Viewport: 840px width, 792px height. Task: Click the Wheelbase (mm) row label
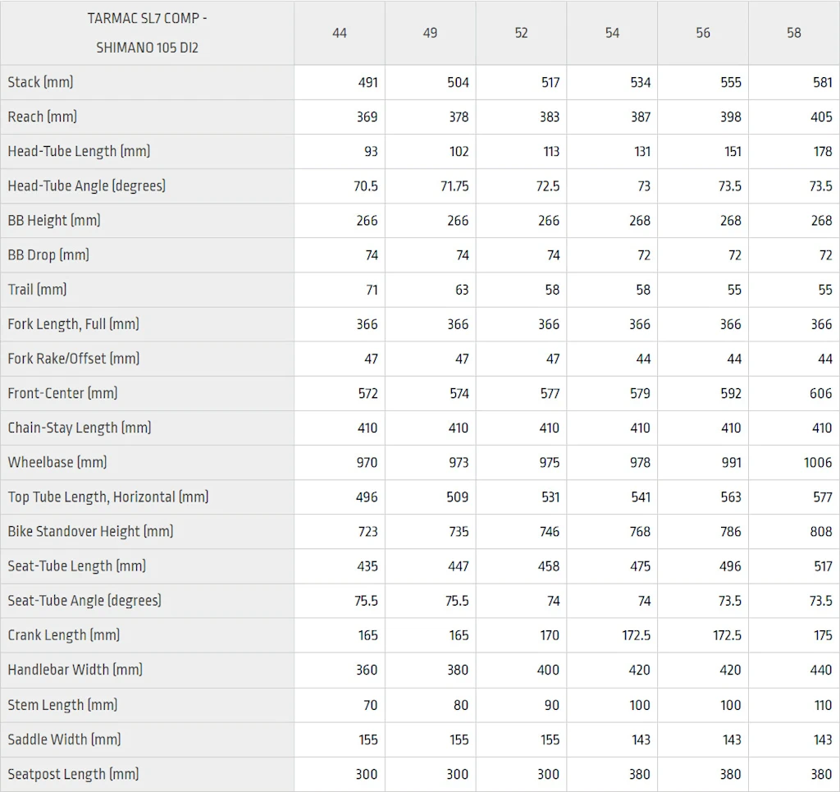(x=57, y=462)
